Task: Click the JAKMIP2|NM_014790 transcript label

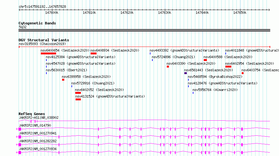Action: [x=35, y=125]
